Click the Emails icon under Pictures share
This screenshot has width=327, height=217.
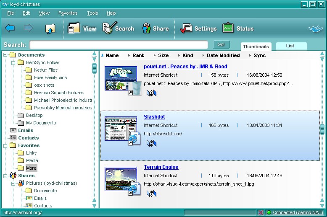(x=29, y=198)
